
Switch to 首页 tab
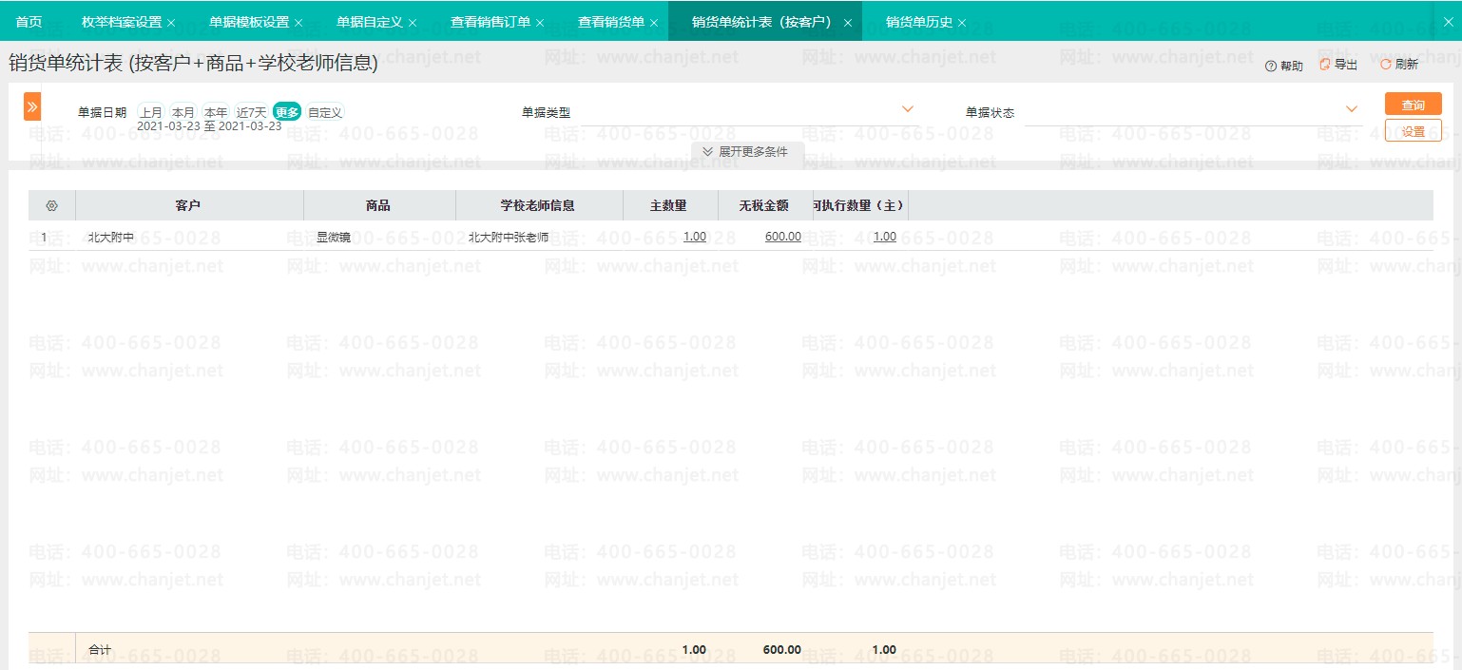tap(29, 21)
